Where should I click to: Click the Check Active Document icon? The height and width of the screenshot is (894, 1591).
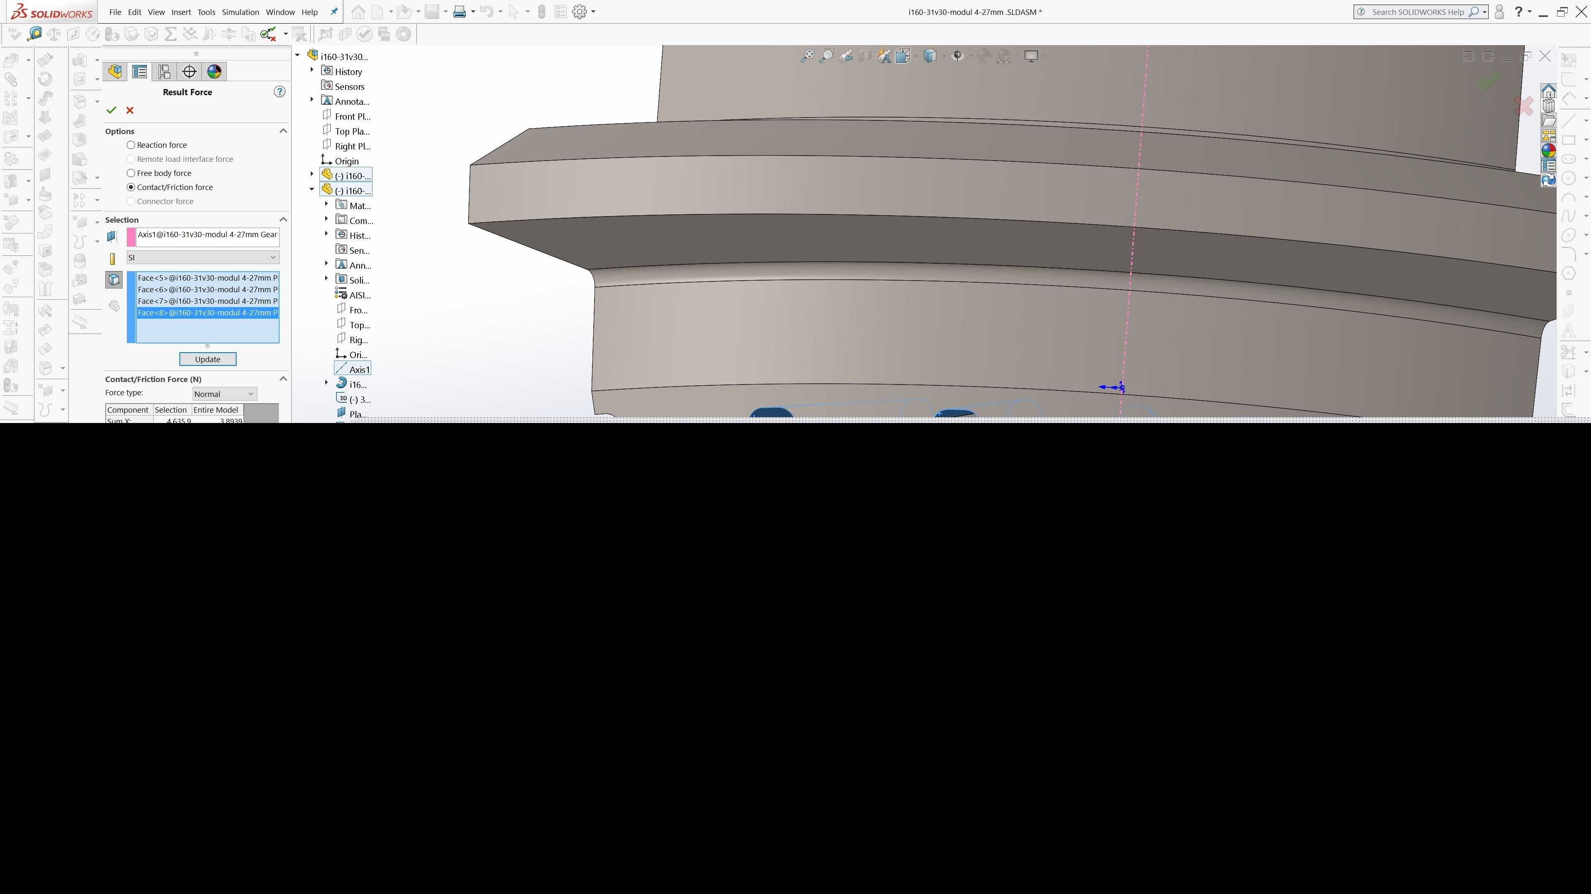(268, 34)
